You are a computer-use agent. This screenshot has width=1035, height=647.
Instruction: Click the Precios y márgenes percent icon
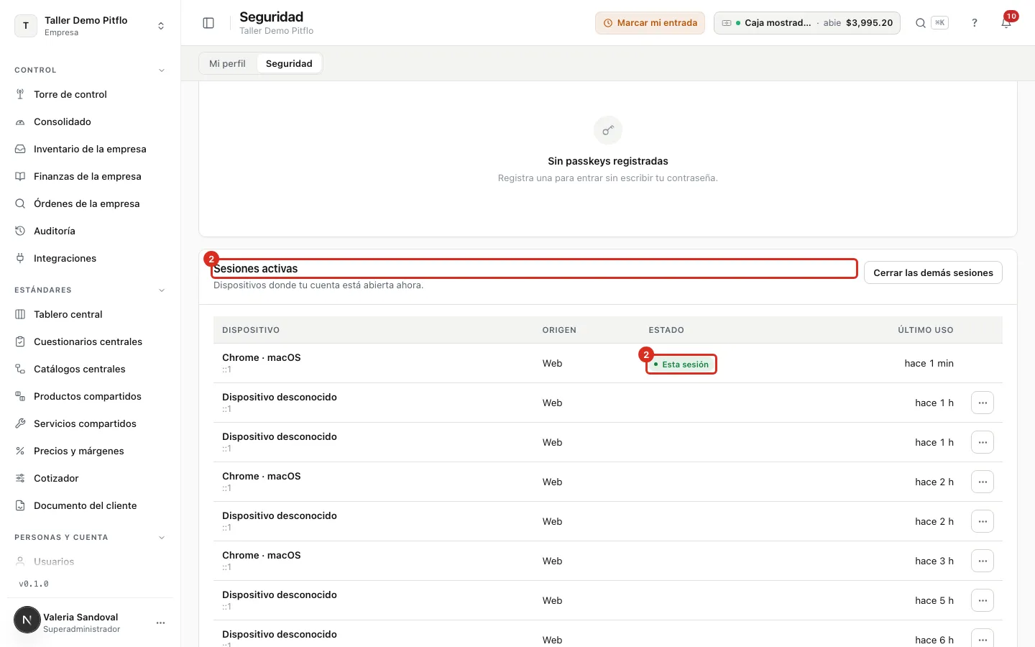(x=20, y=451)
